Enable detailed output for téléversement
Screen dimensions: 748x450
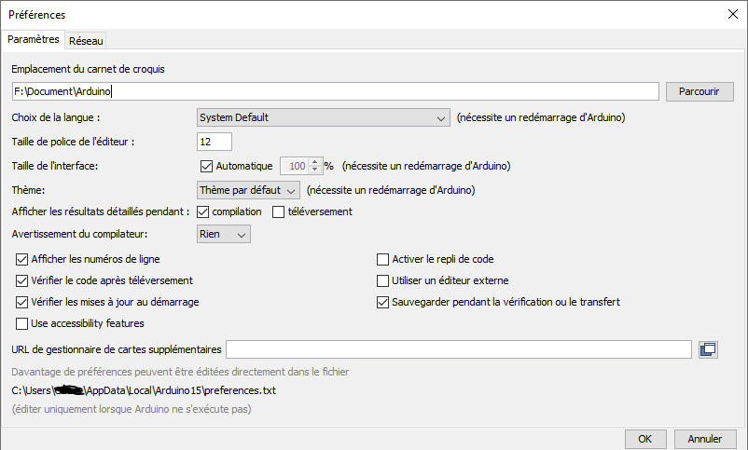coord(278,211)
